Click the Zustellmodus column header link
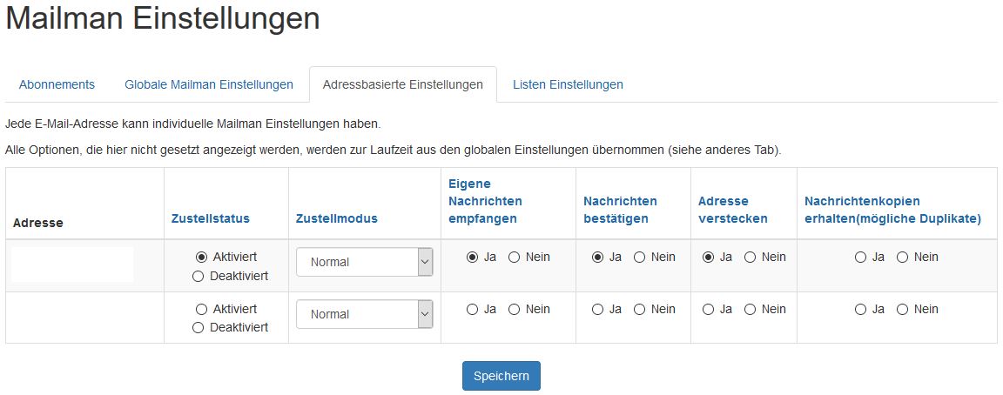This screenshot has height=395, width=1003. coord(337,218)
